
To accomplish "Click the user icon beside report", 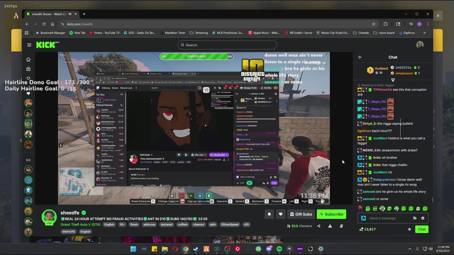I will 341,226.
